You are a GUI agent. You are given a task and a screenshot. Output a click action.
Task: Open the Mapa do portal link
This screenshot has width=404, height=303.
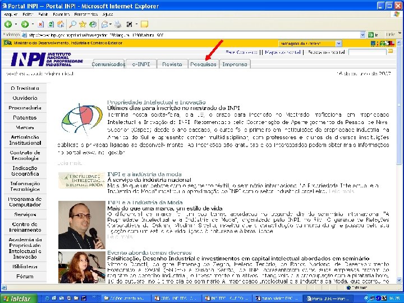pyautogui.click(x=283, y=52)
